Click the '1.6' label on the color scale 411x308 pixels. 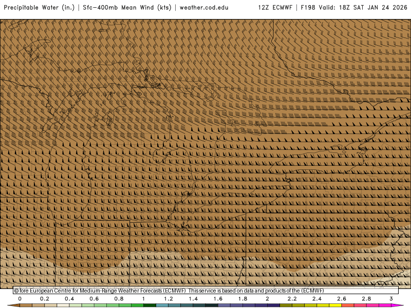[218, 299]
